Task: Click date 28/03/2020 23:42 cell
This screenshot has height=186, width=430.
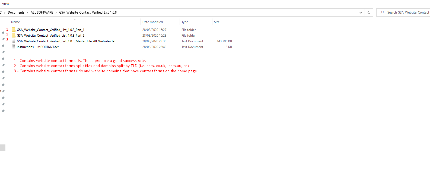Action: (154, 47)
